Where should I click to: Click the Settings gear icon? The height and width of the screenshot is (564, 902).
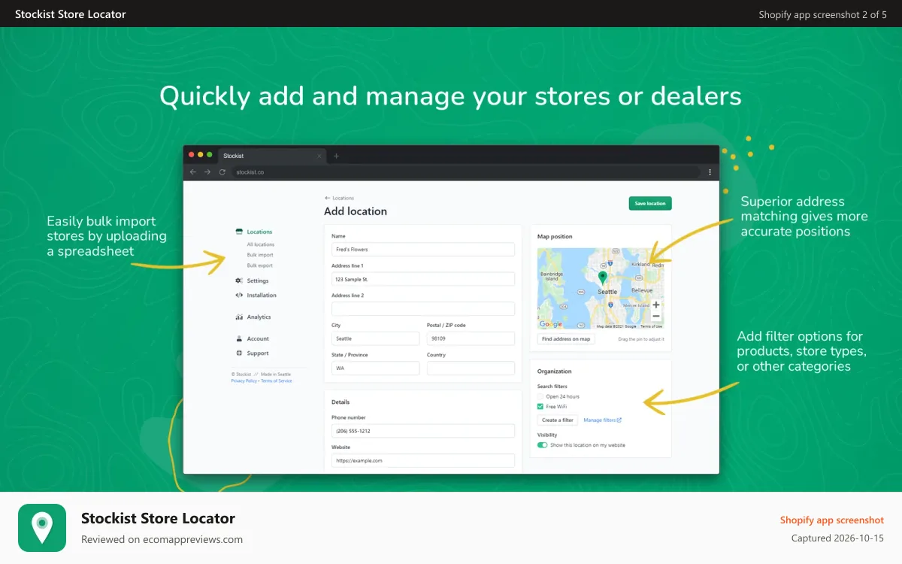239,280
